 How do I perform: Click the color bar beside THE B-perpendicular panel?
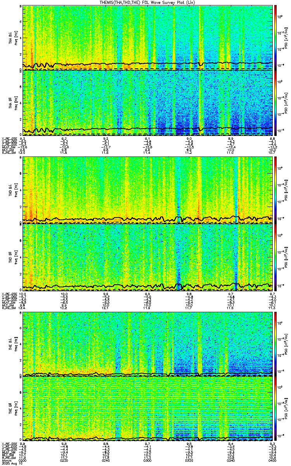click(275, 344)
